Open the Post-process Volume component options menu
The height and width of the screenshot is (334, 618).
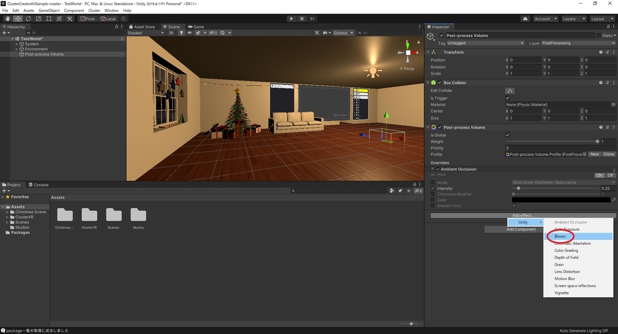click(613, 127)
